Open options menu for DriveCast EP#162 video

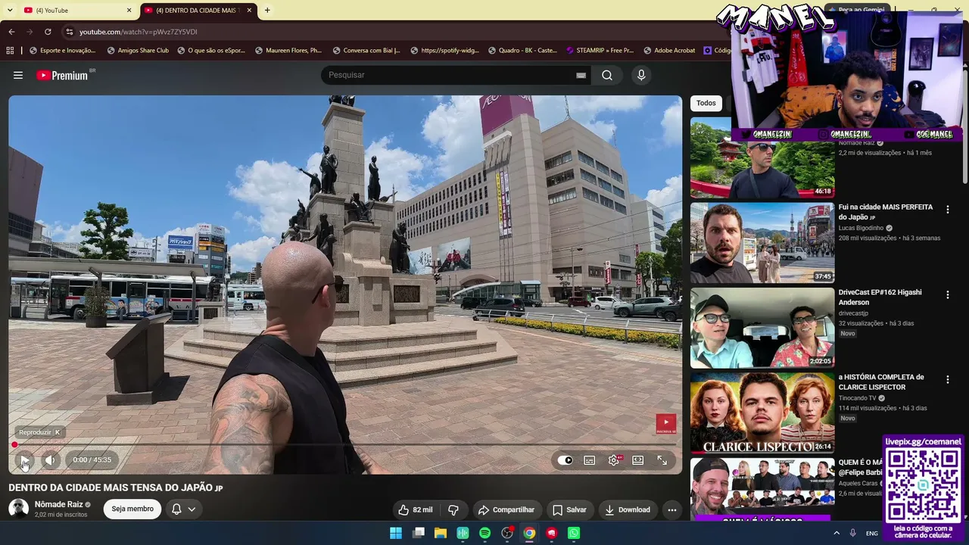click(x=947, y=294)
